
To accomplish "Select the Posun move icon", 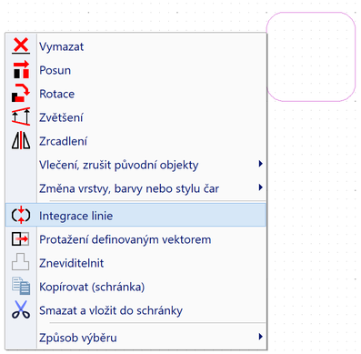I will pyautogui.click(x=21, y=69).
